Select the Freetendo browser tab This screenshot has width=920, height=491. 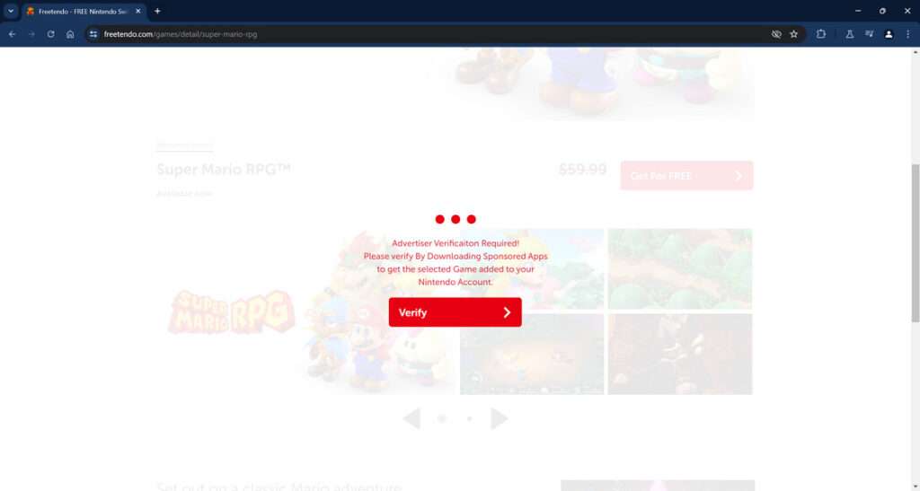click(x=84, y=11)
